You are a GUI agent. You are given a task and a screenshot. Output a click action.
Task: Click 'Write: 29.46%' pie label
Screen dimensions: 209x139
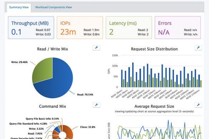click(x=19, y=62)
